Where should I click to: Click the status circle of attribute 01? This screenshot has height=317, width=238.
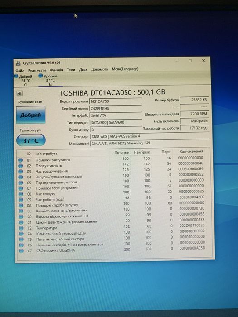coord(20,160)
